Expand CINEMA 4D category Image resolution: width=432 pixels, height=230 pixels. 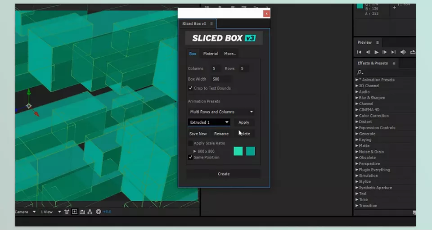click(x=357, y=110)
